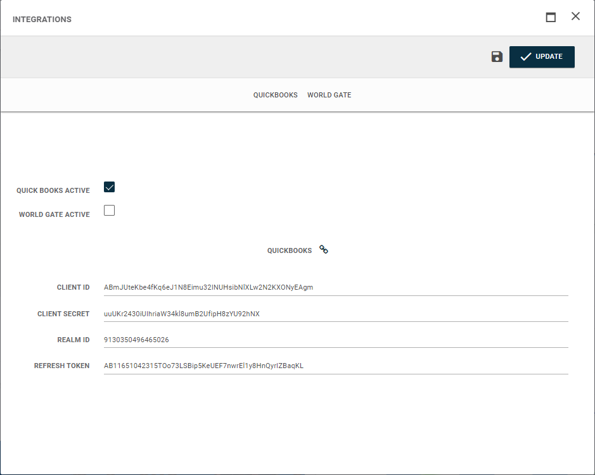Focus the Client Secret field
The image size is (595, 475).
pos(336,314)
